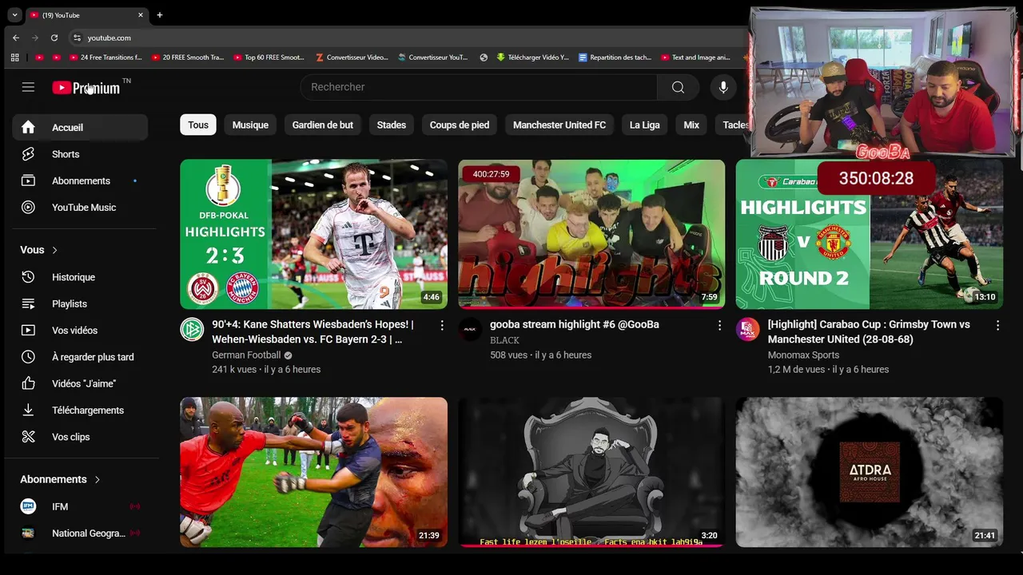Open the hamburger guide menu
Screen dimensions: 1023x575
point(28,87)
